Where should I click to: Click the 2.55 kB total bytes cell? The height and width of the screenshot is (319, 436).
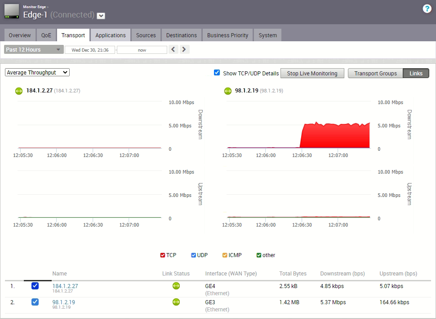coord(289,286)
